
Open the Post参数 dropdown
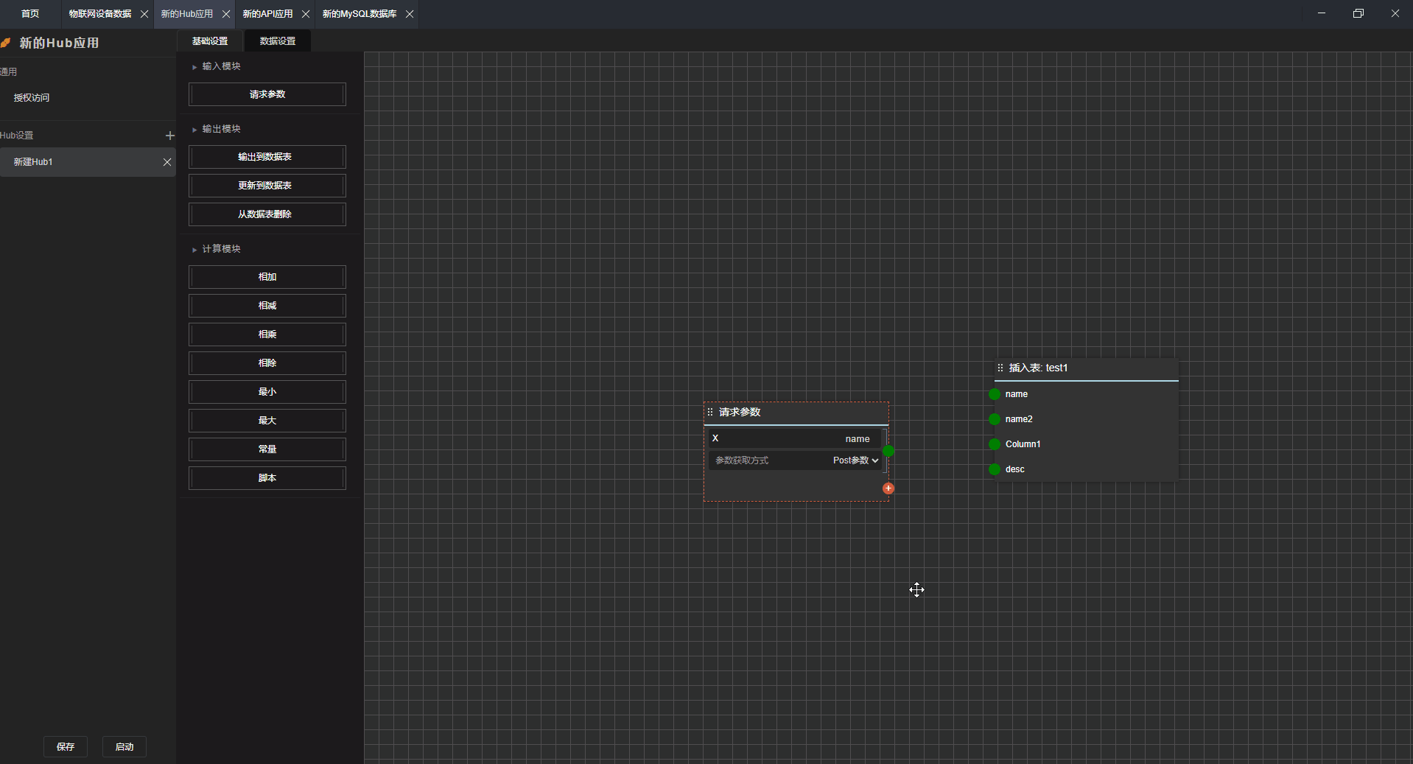855,460
